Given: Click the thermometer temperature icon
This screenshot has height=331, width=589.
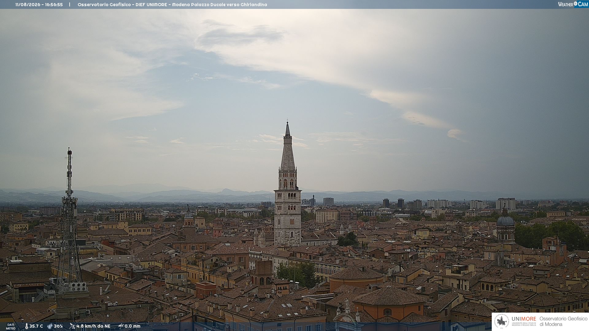Looking at the screenshot, I should pos(26,326).
